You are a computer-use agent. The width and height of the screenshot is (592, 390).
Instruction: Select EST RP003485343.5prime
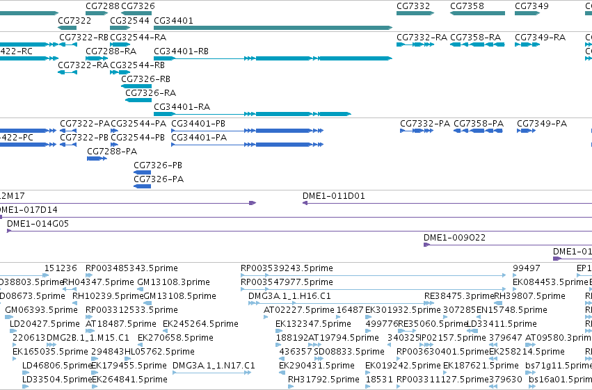tap(90, 275)
